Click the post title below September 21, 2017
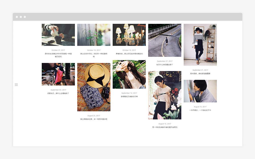Viewport: 255px width, 159px height. point(200,74)
